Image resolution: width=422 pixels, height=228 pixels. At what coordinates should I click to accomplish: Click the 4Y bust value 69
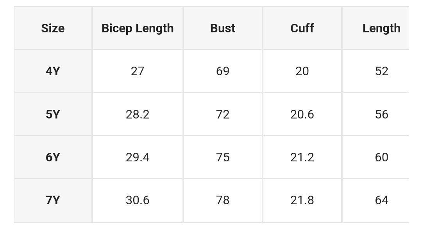pos(223,71)
